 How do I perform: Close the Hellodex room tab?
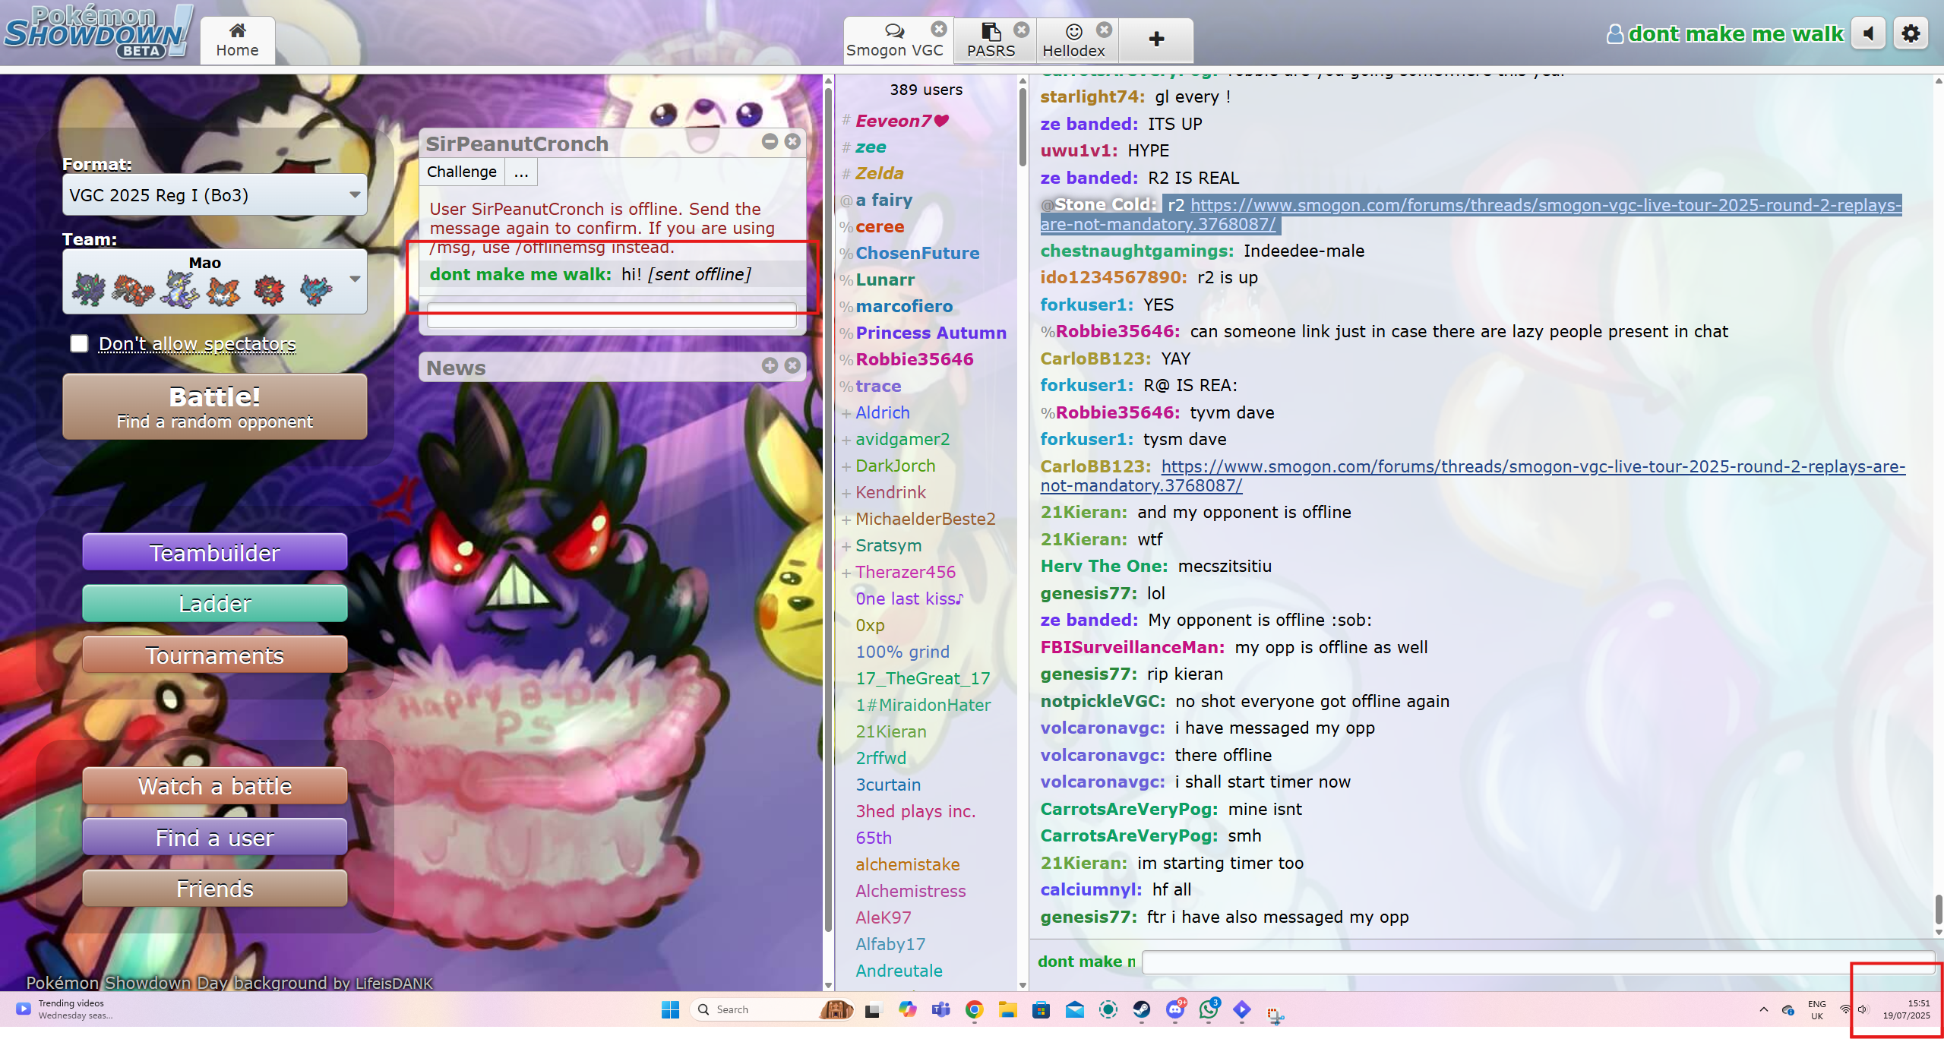click(x=1105, y=29)
